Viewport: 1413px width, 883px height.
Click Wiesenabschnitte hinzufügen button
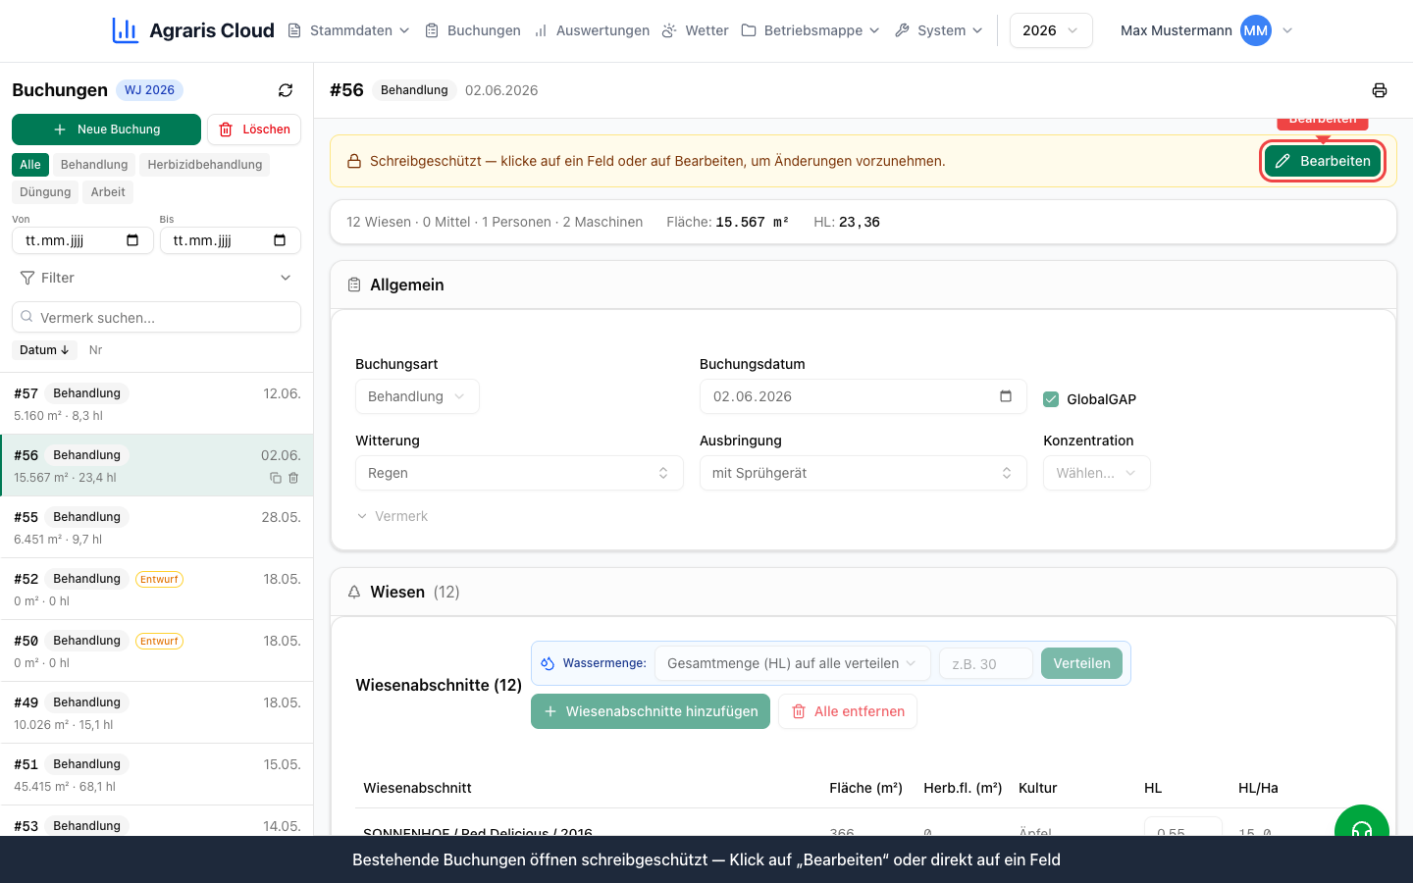(x=651, y=711)
